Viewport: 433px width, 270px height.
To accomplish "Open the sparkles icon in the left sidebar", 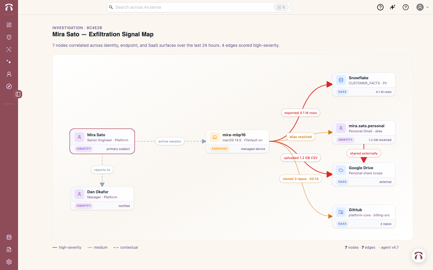I will coord(9,62).
